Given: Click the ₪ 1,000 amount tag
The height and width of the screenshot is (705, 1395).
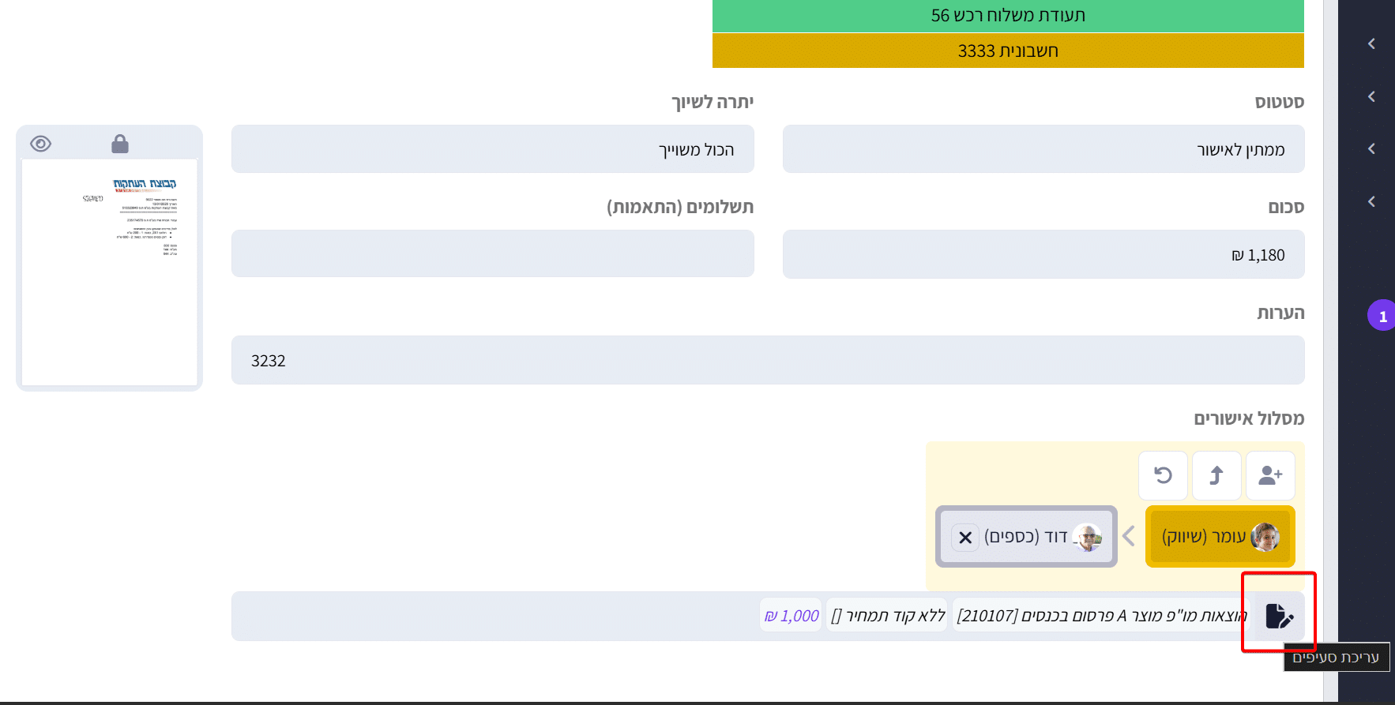Looking at the screenshot, I should (x=792, y=616).
